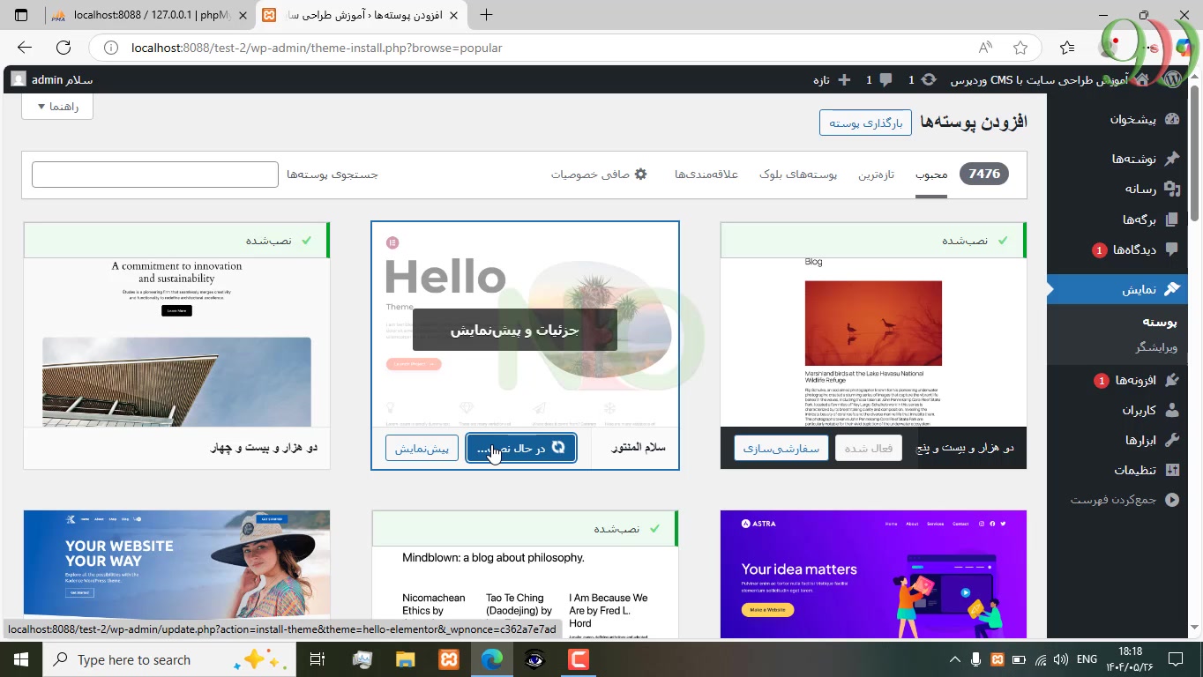Viewport: 1203px width, 677px height.
Task: Click the plus icon beside تازه
Action: 844,79
